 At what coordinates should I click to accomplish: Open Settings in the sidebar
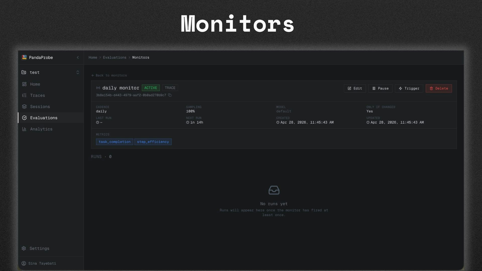tap(51, 248)
